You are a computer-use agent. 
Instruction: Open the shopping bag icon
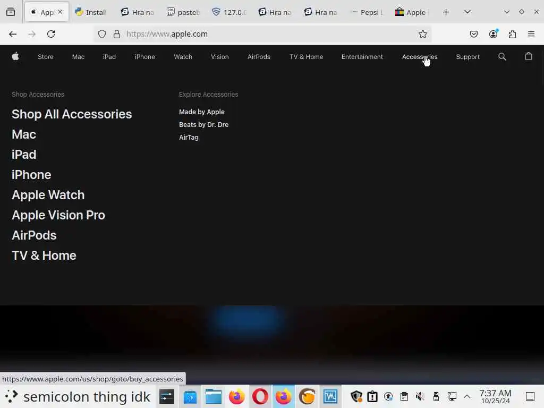tap(529, 56)
